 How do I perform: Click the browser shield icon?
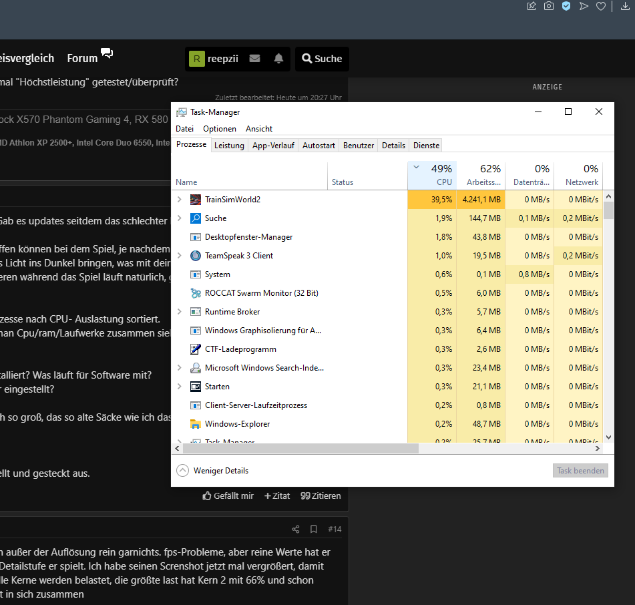(x=566, y=6)
